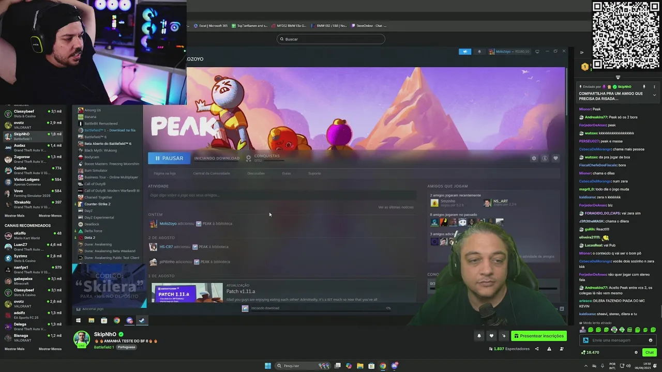Report stream with warning triangle icon
The height and width of the screenshot is (372, 662).
coord(549,349)
